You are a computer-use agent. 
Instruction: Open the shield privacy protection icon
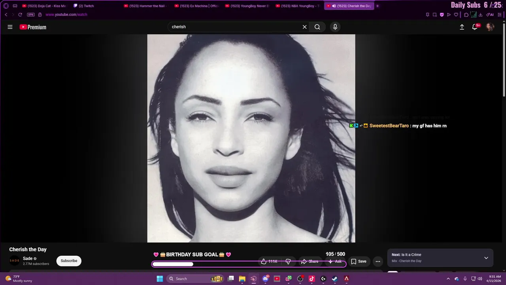click(x=442, y=15)
